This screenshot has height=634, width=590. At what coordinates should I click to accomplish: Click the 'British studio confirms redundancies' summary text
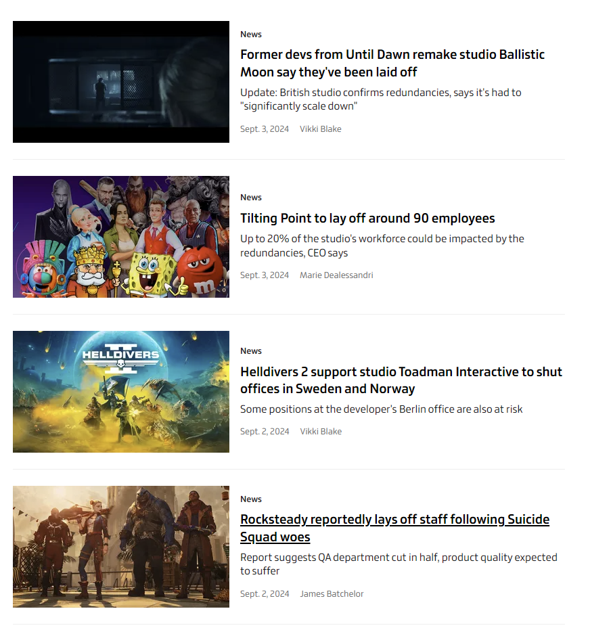(380, 99)
